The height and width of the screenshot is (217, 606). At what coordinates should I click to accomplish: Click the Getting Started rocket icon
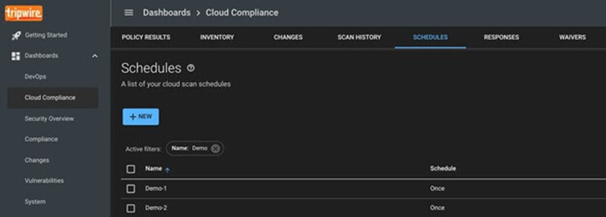(x=16, y=35)
